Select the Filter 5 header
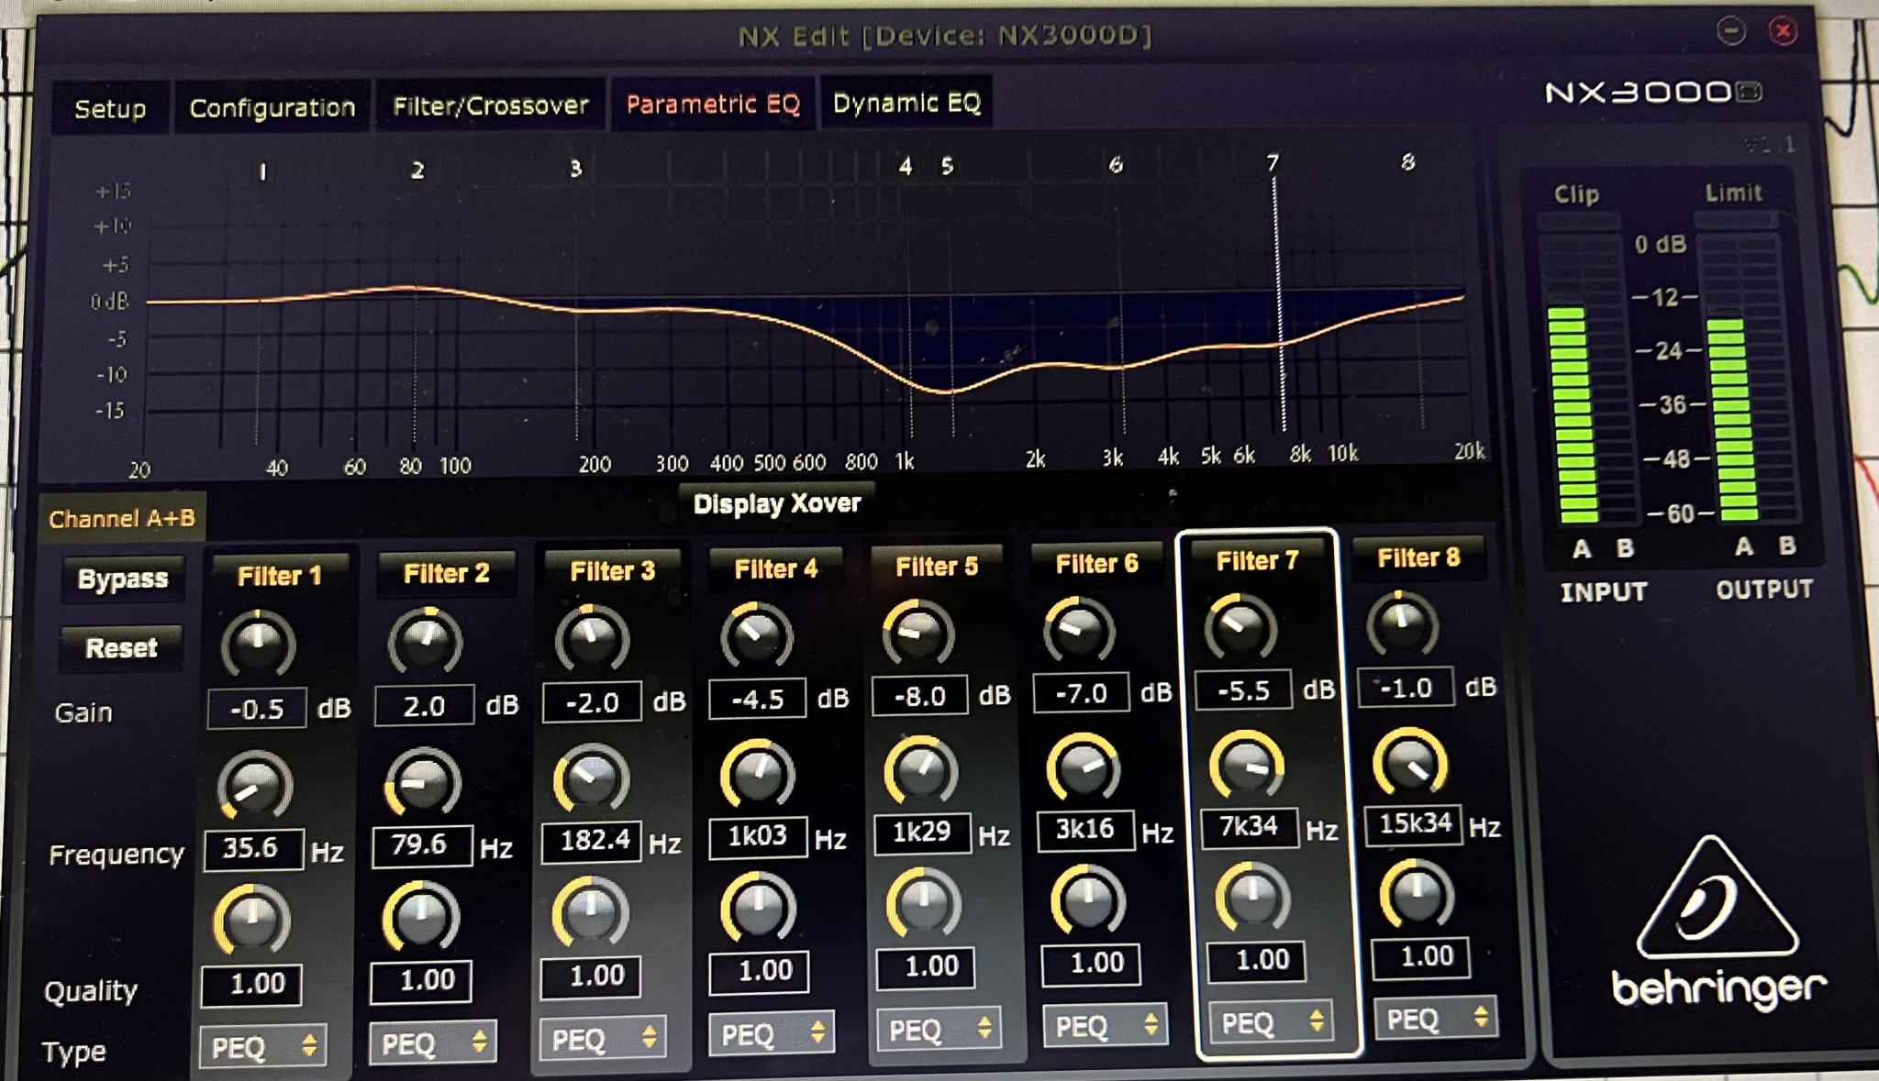Screen dimensions: 1879x1081 (x=937, y=567)
